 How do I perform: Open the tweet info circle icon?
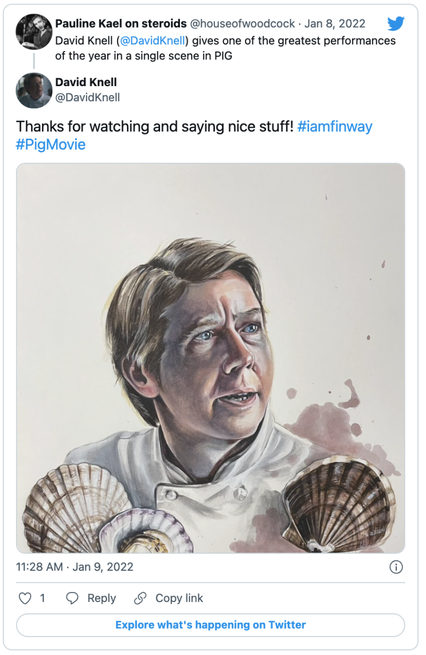point(396,567)
